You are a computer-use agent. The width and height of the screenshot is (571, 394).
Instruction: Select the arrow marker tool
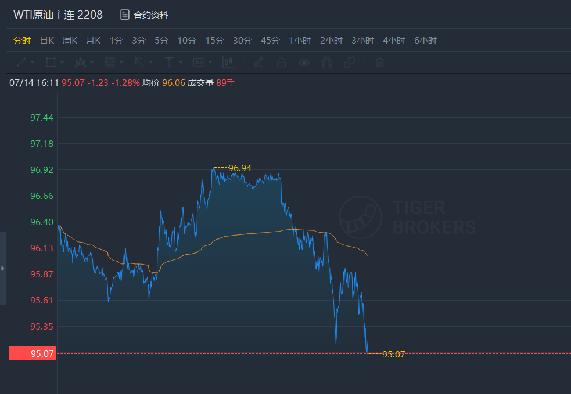point(139,63)
